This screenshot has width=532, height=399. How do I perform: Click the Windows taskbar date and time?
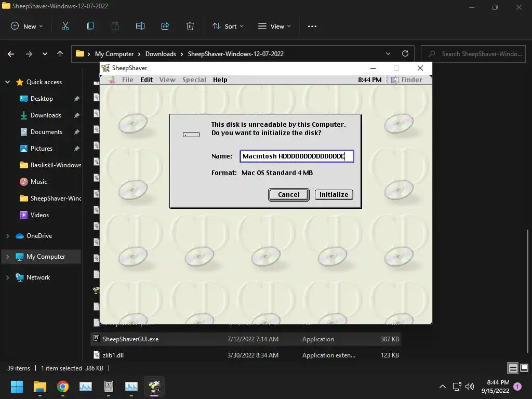point(496,387)
